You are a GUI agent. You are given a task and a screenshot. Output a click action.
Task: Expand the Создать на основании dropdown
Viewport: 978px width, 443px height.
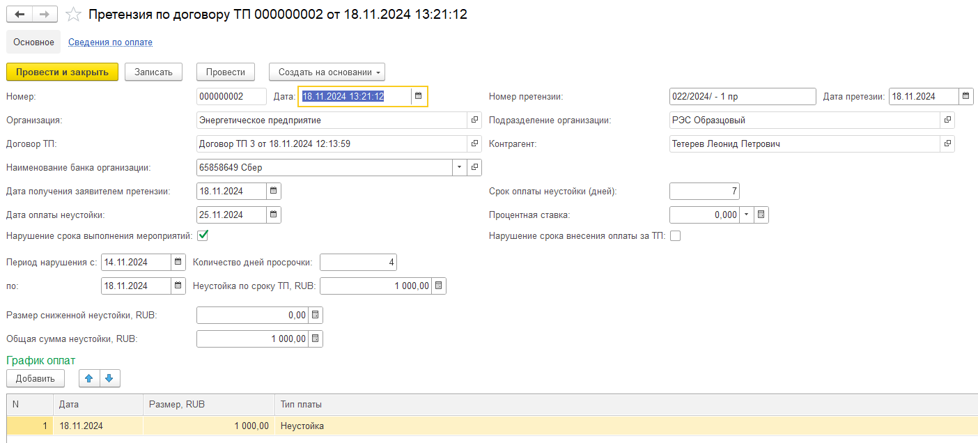pyautogui.click(x=327, y=72)
